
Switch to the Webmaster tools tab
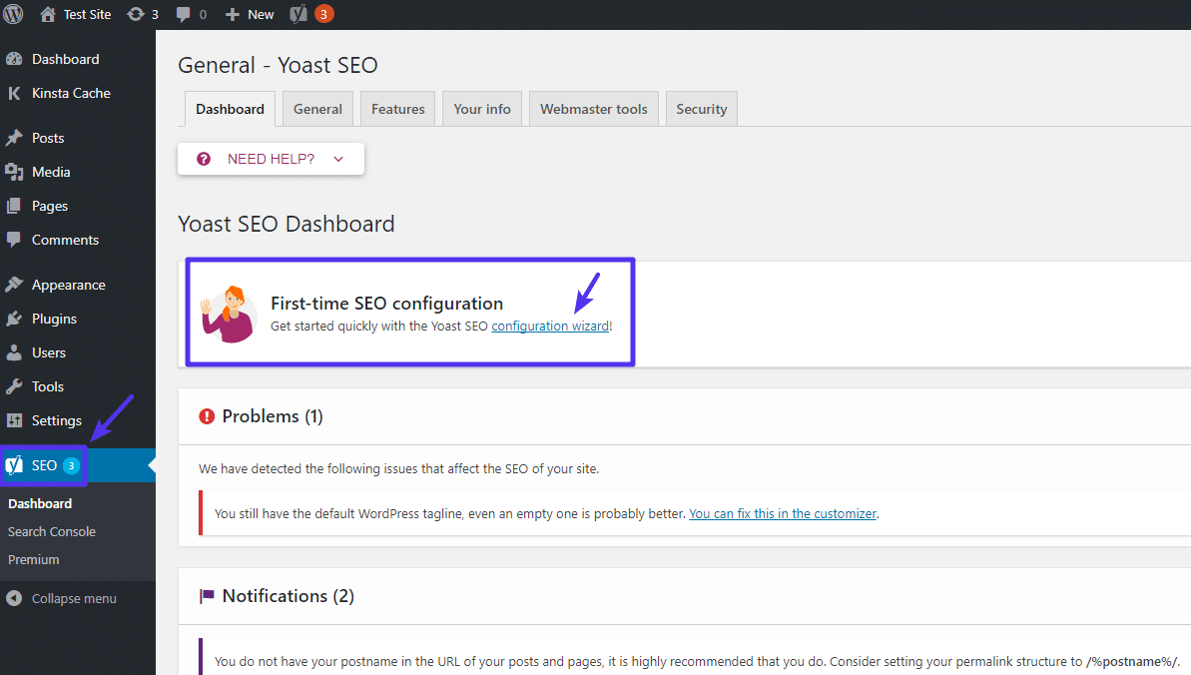(x=593, y=108)
